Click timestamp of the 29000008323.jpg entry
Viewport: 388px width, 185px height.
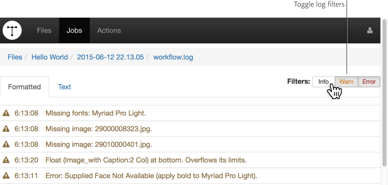point(26,129)
